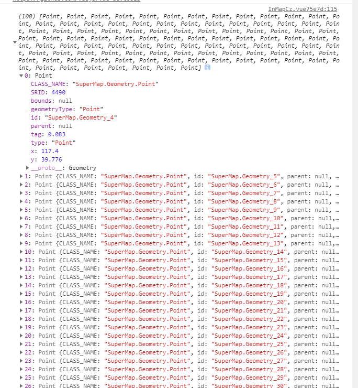This screenshot has height=388, width=358.
Task: Collapse the (100) Point array with its arrow
Action: point(15,42)
